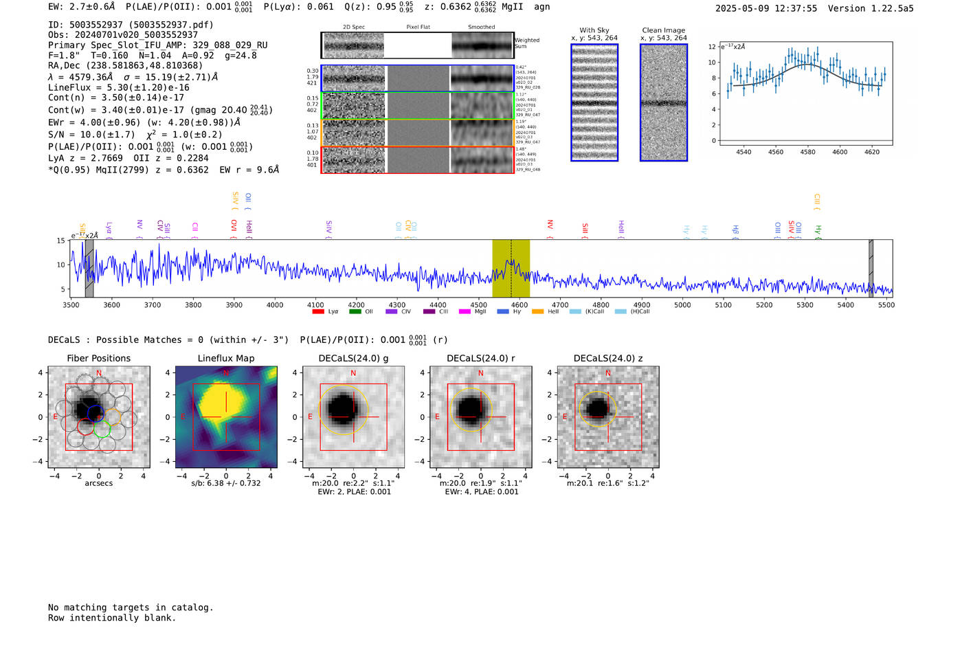Click the DECaLS Possible Matches = 0 heading
This screenshot has height=655, width=962.
pyautogui.click(x=168, y=340)
